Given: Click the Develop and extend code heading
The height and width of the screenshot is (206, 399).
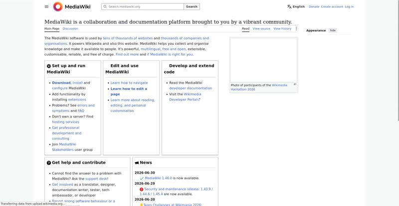Looking at the screenshot, I should point(189,69).
